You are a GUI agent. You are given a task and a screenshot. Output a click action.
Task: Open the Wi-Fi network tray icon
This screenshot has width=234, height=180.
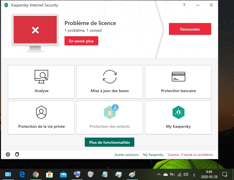pyautogui.click(x=179, y=174)
